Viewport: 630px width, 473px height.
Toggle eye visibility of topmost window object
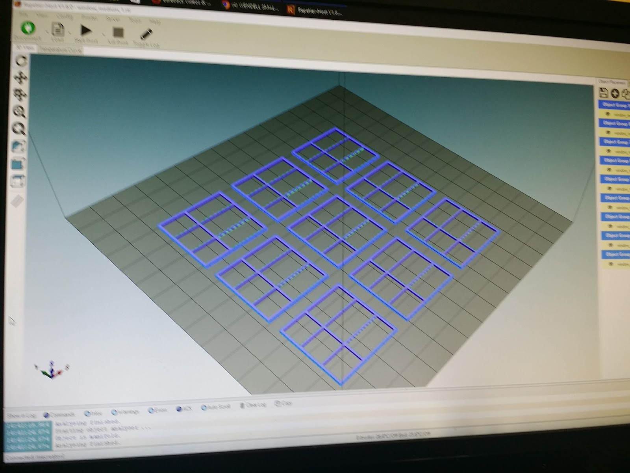[608, 114]
